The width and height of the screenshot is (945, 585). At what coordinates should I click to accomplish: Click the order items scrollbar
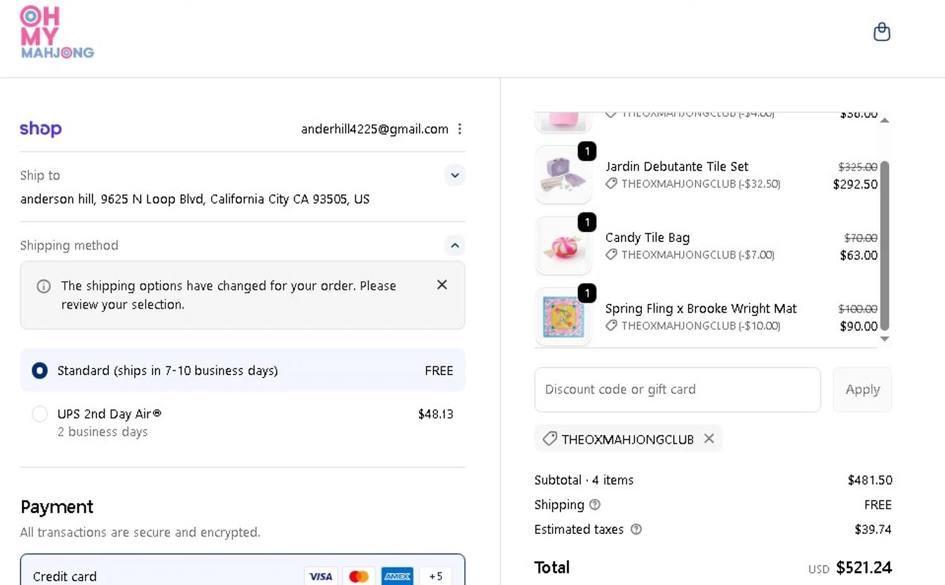tap(885, 245)
